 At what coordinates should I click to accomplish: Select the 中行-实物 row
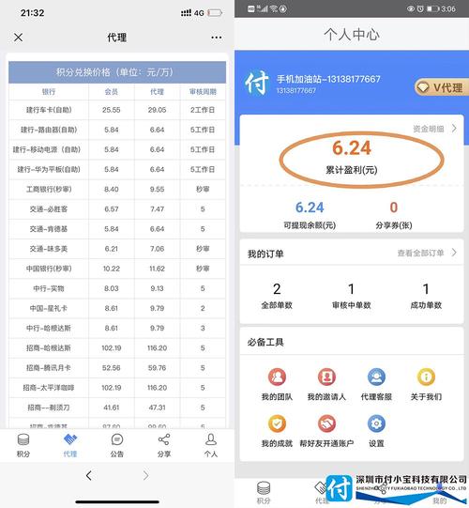click(x=117, y=288)
